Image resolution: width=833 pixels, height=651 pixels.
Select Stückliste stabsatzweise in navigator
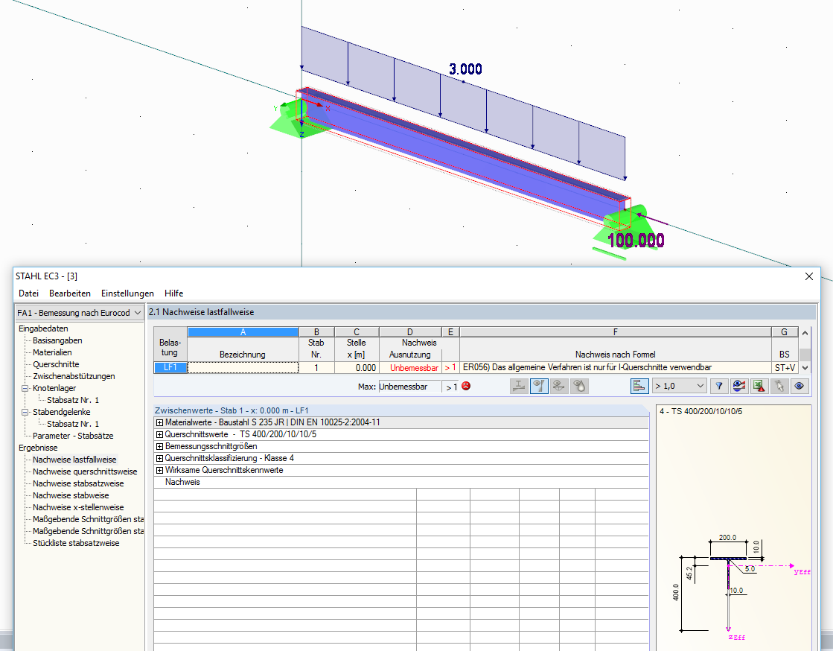click(76, 543)
